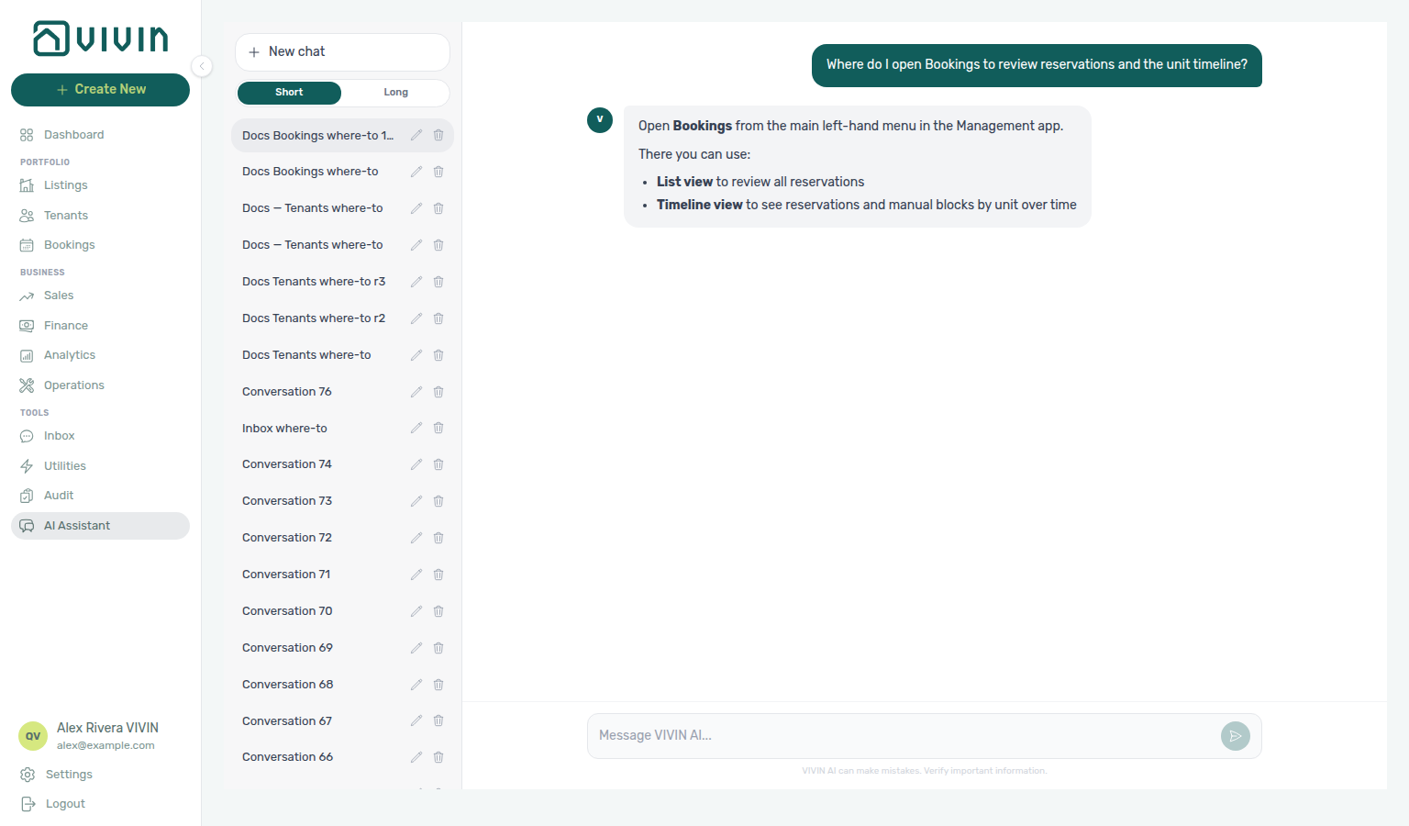1409x826 pixels.
Task: Switch response length to Long
Action: tap(395, 93)
